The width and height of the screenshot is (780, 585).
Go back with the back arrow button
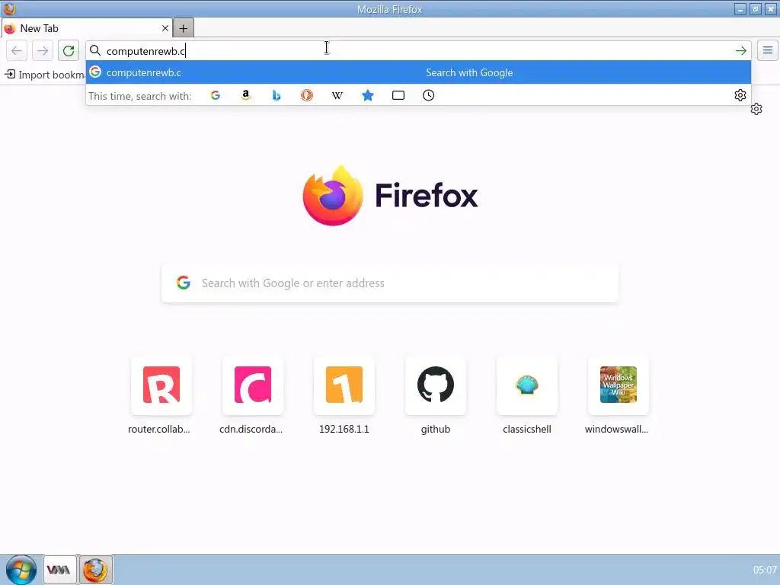pyautogui.click(x=17, y=51)
